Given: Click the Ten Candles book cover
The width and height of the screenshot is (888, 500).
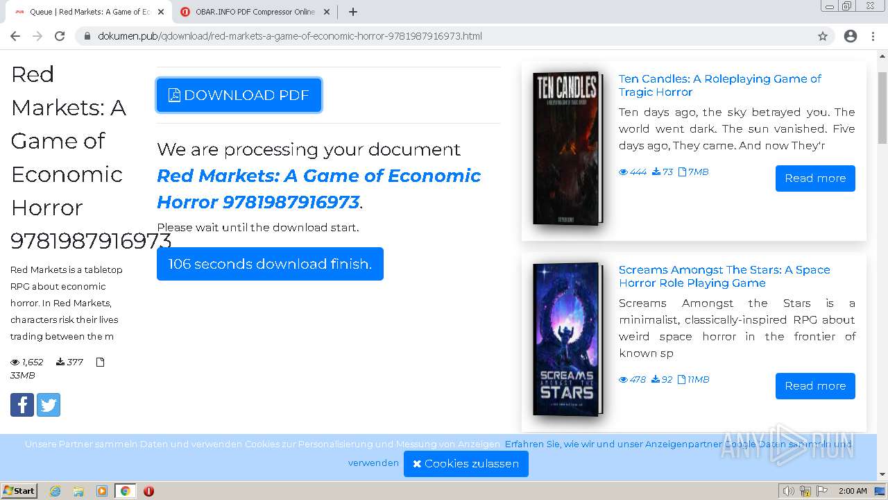Looking at the screenshot, I should 567,149.
